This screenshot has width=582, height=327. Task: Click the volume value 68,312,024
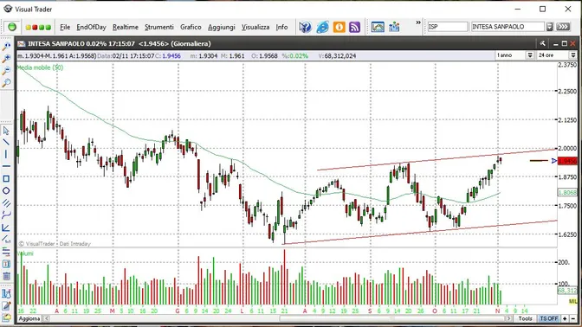tap(339, 56)
